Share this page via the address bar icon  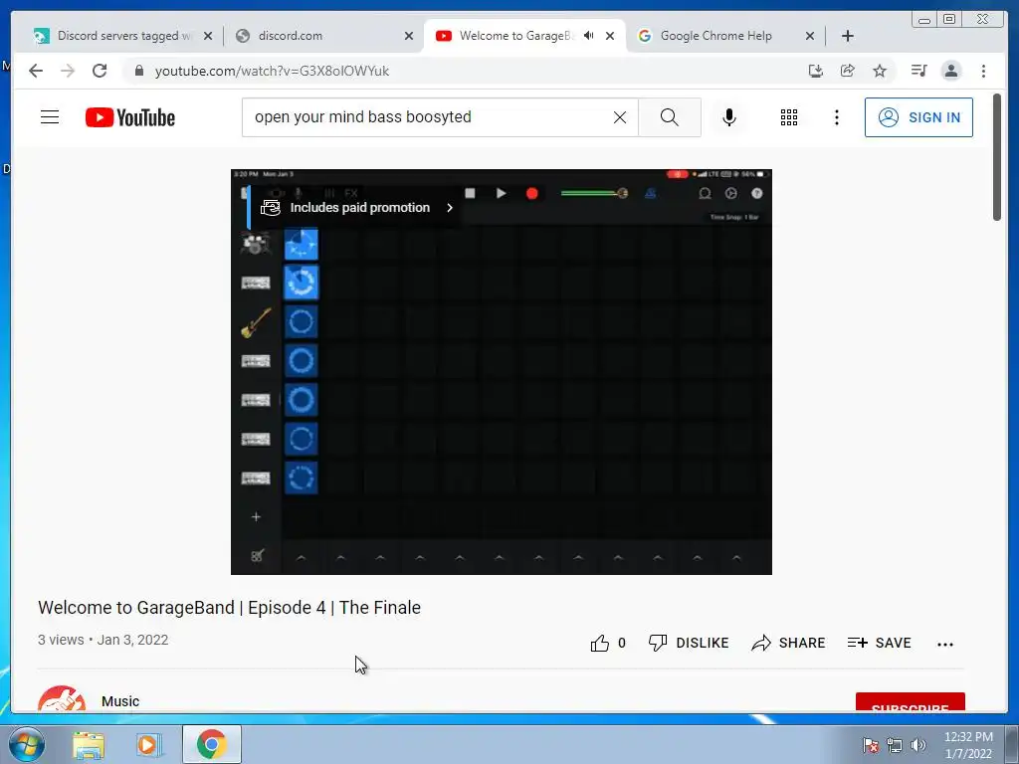[848, 71]
